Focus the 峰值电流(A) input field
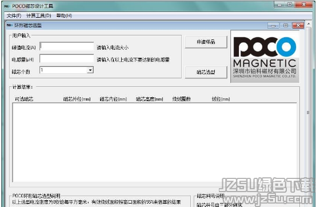Screen dimensions: 316x207 (67, 46)
